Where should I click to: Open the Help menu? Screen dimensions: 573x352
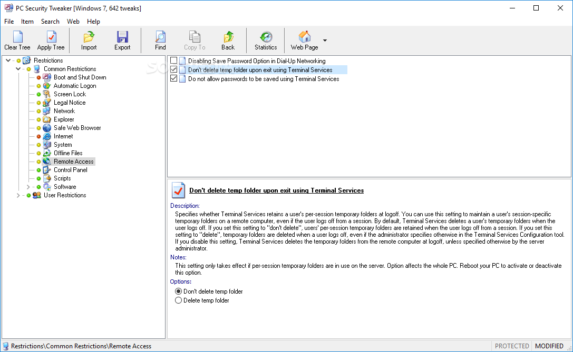[x=93, y=22]
